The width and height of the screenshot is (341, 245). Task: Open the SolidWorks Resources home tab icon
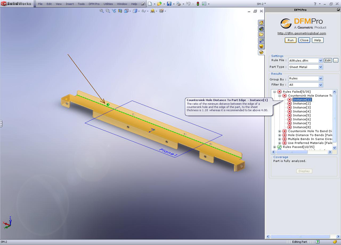point(261,23)
